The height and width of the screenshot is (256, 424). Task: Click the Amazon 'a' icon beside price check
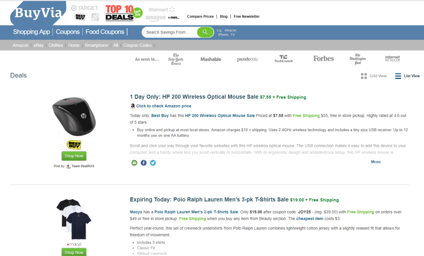point(133,106)
